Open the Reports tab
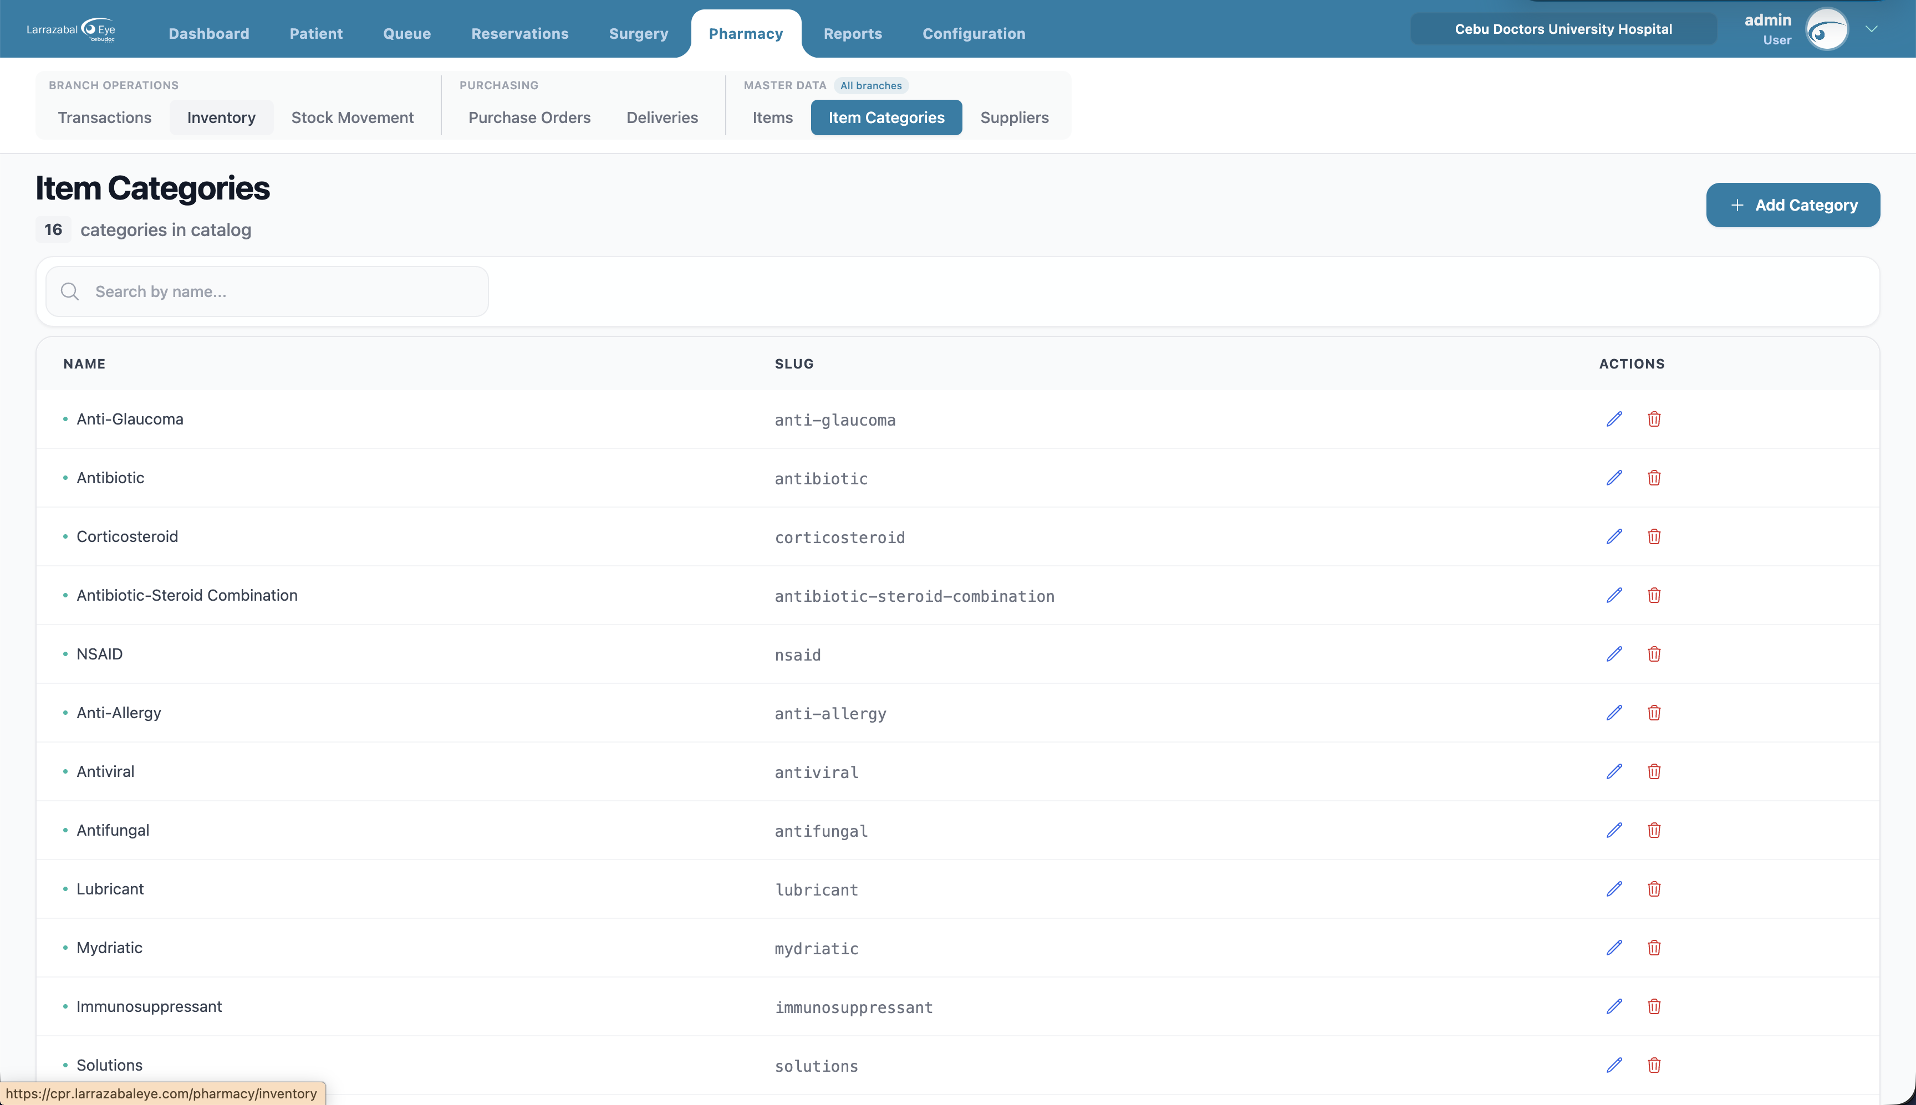 853,33
